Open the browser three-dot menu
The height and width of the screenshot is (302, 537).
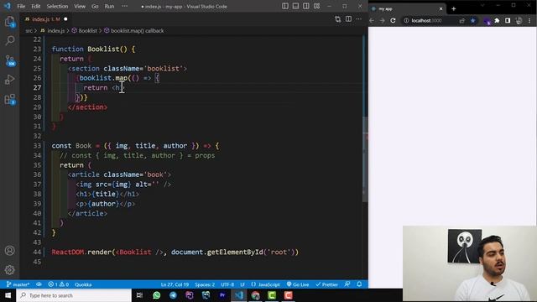[x=529, y=20]
